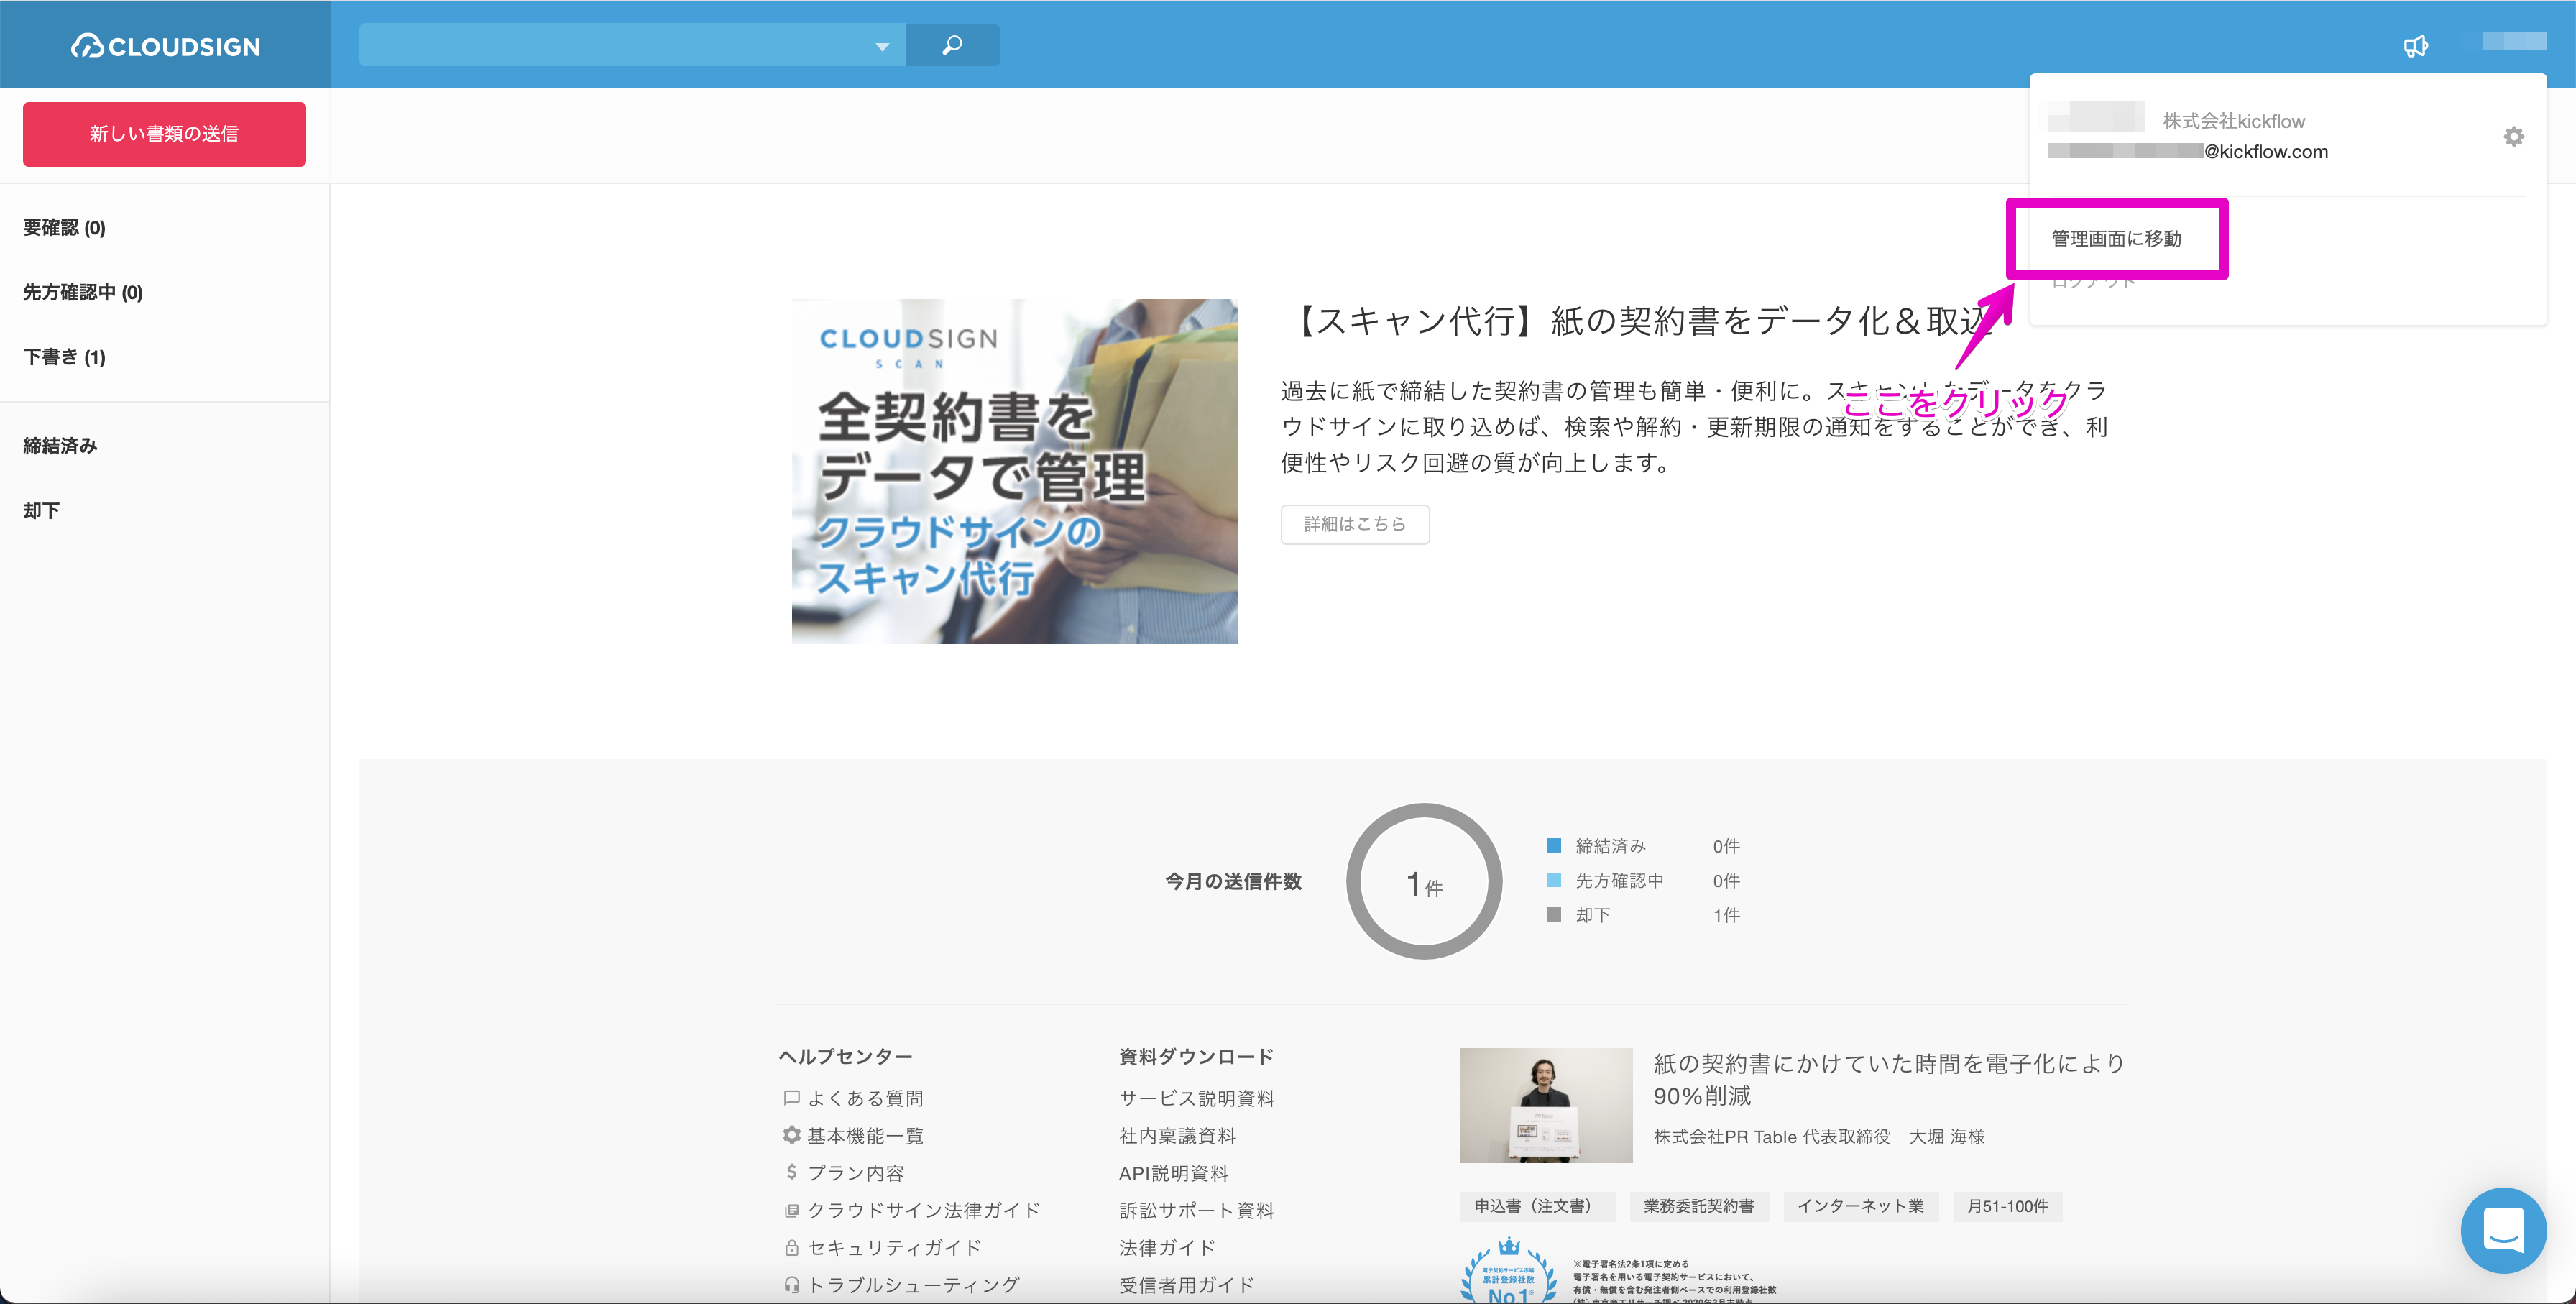Click the gear icon beside 基本機能一覧

click(791, 1135)
